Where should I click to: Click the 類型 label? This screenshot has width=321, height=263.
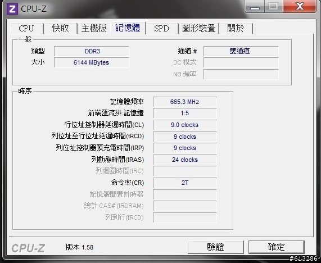pyautogui.click(x=38, y=51)
